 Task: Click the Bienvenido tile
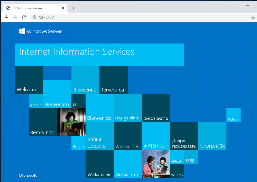tap(100, 108)
